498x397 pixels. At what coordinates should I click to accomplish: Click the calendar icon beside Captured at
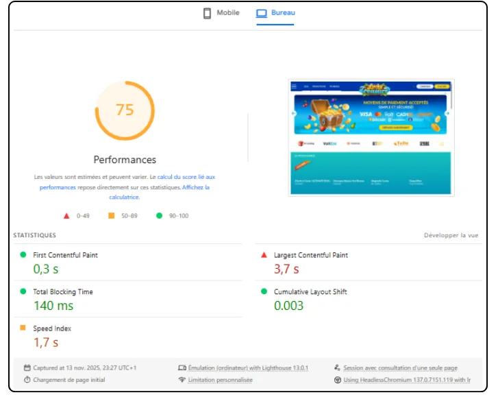tap(27, 368)
